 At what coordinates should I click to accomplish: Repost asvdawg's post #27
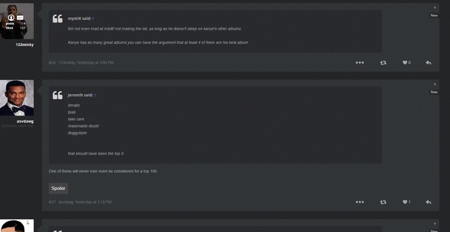tap(383, 202)
